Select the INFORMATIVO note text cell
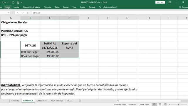 (11, 85)
